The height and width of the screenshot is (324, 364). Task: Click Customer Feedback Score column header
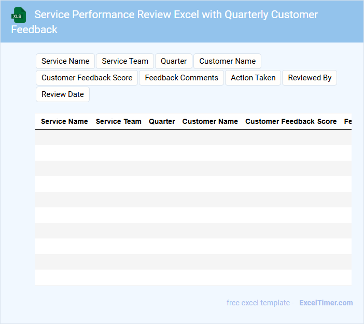coord(291,121)
